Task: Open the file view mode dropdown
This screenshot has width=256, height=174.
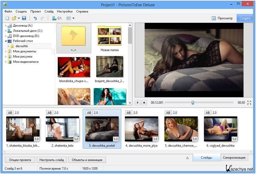Action: point(71,18)
